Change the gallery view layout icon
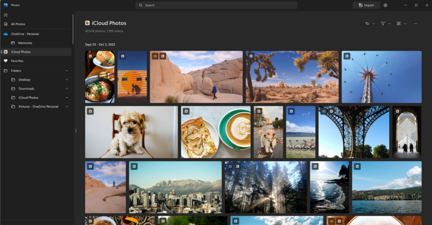The width and height of the screenshot is (432, 225). [x=399, y=24]
